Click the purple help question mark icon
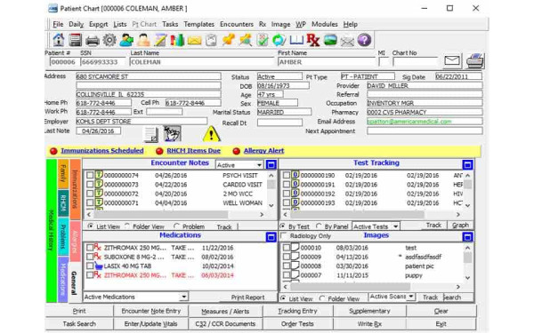 click(364, 40)
